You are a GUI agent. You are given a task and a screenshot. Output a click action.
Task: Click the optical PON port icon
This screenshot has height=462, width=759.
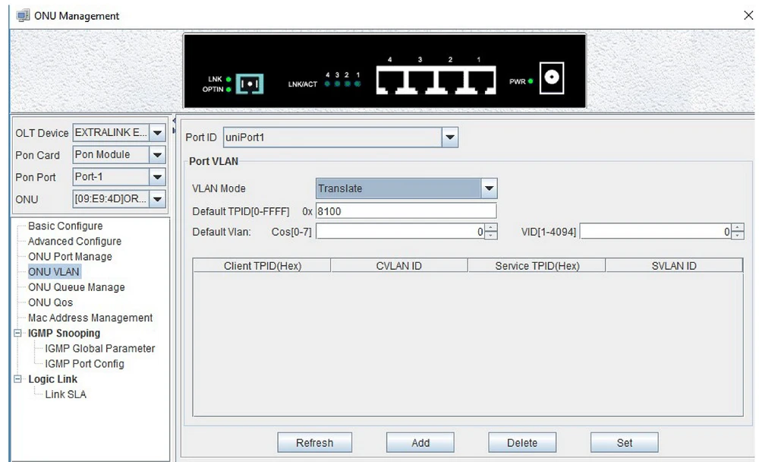(250, 84)
